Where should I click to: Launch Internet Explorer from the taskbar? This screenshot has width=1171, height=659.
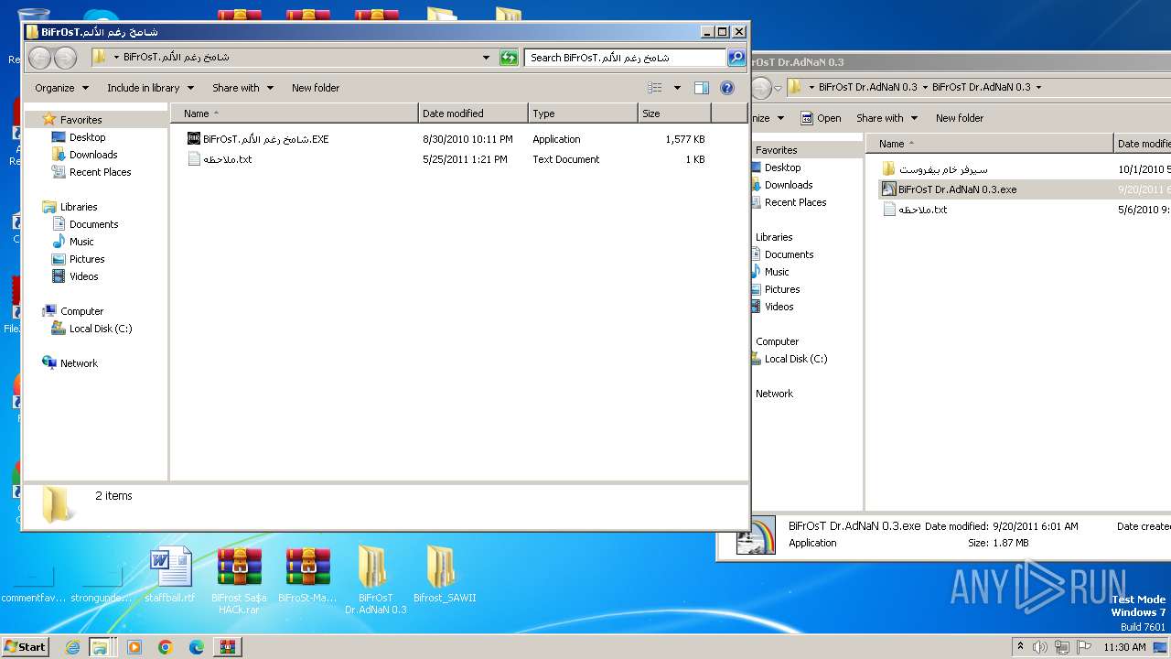pos(72,647)
